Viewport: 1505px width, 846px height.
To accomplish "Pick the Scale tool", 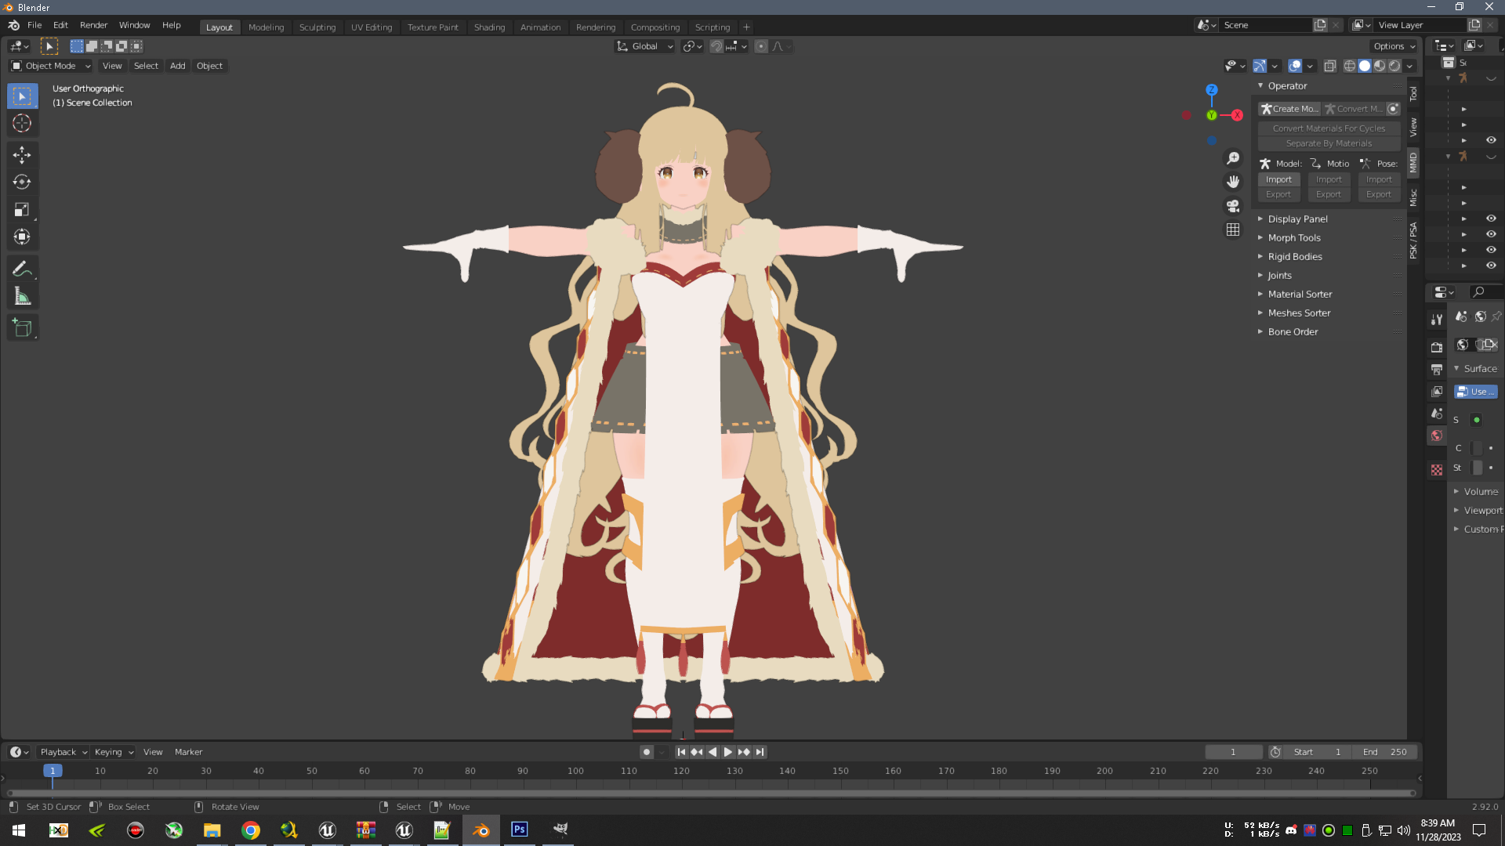I will [22, 209].
